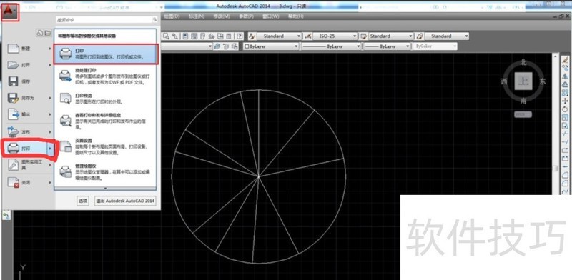This screenshot has width=572, height=280.
Task: Click the Layer Previous icon
Action: (x=226, y=46)
